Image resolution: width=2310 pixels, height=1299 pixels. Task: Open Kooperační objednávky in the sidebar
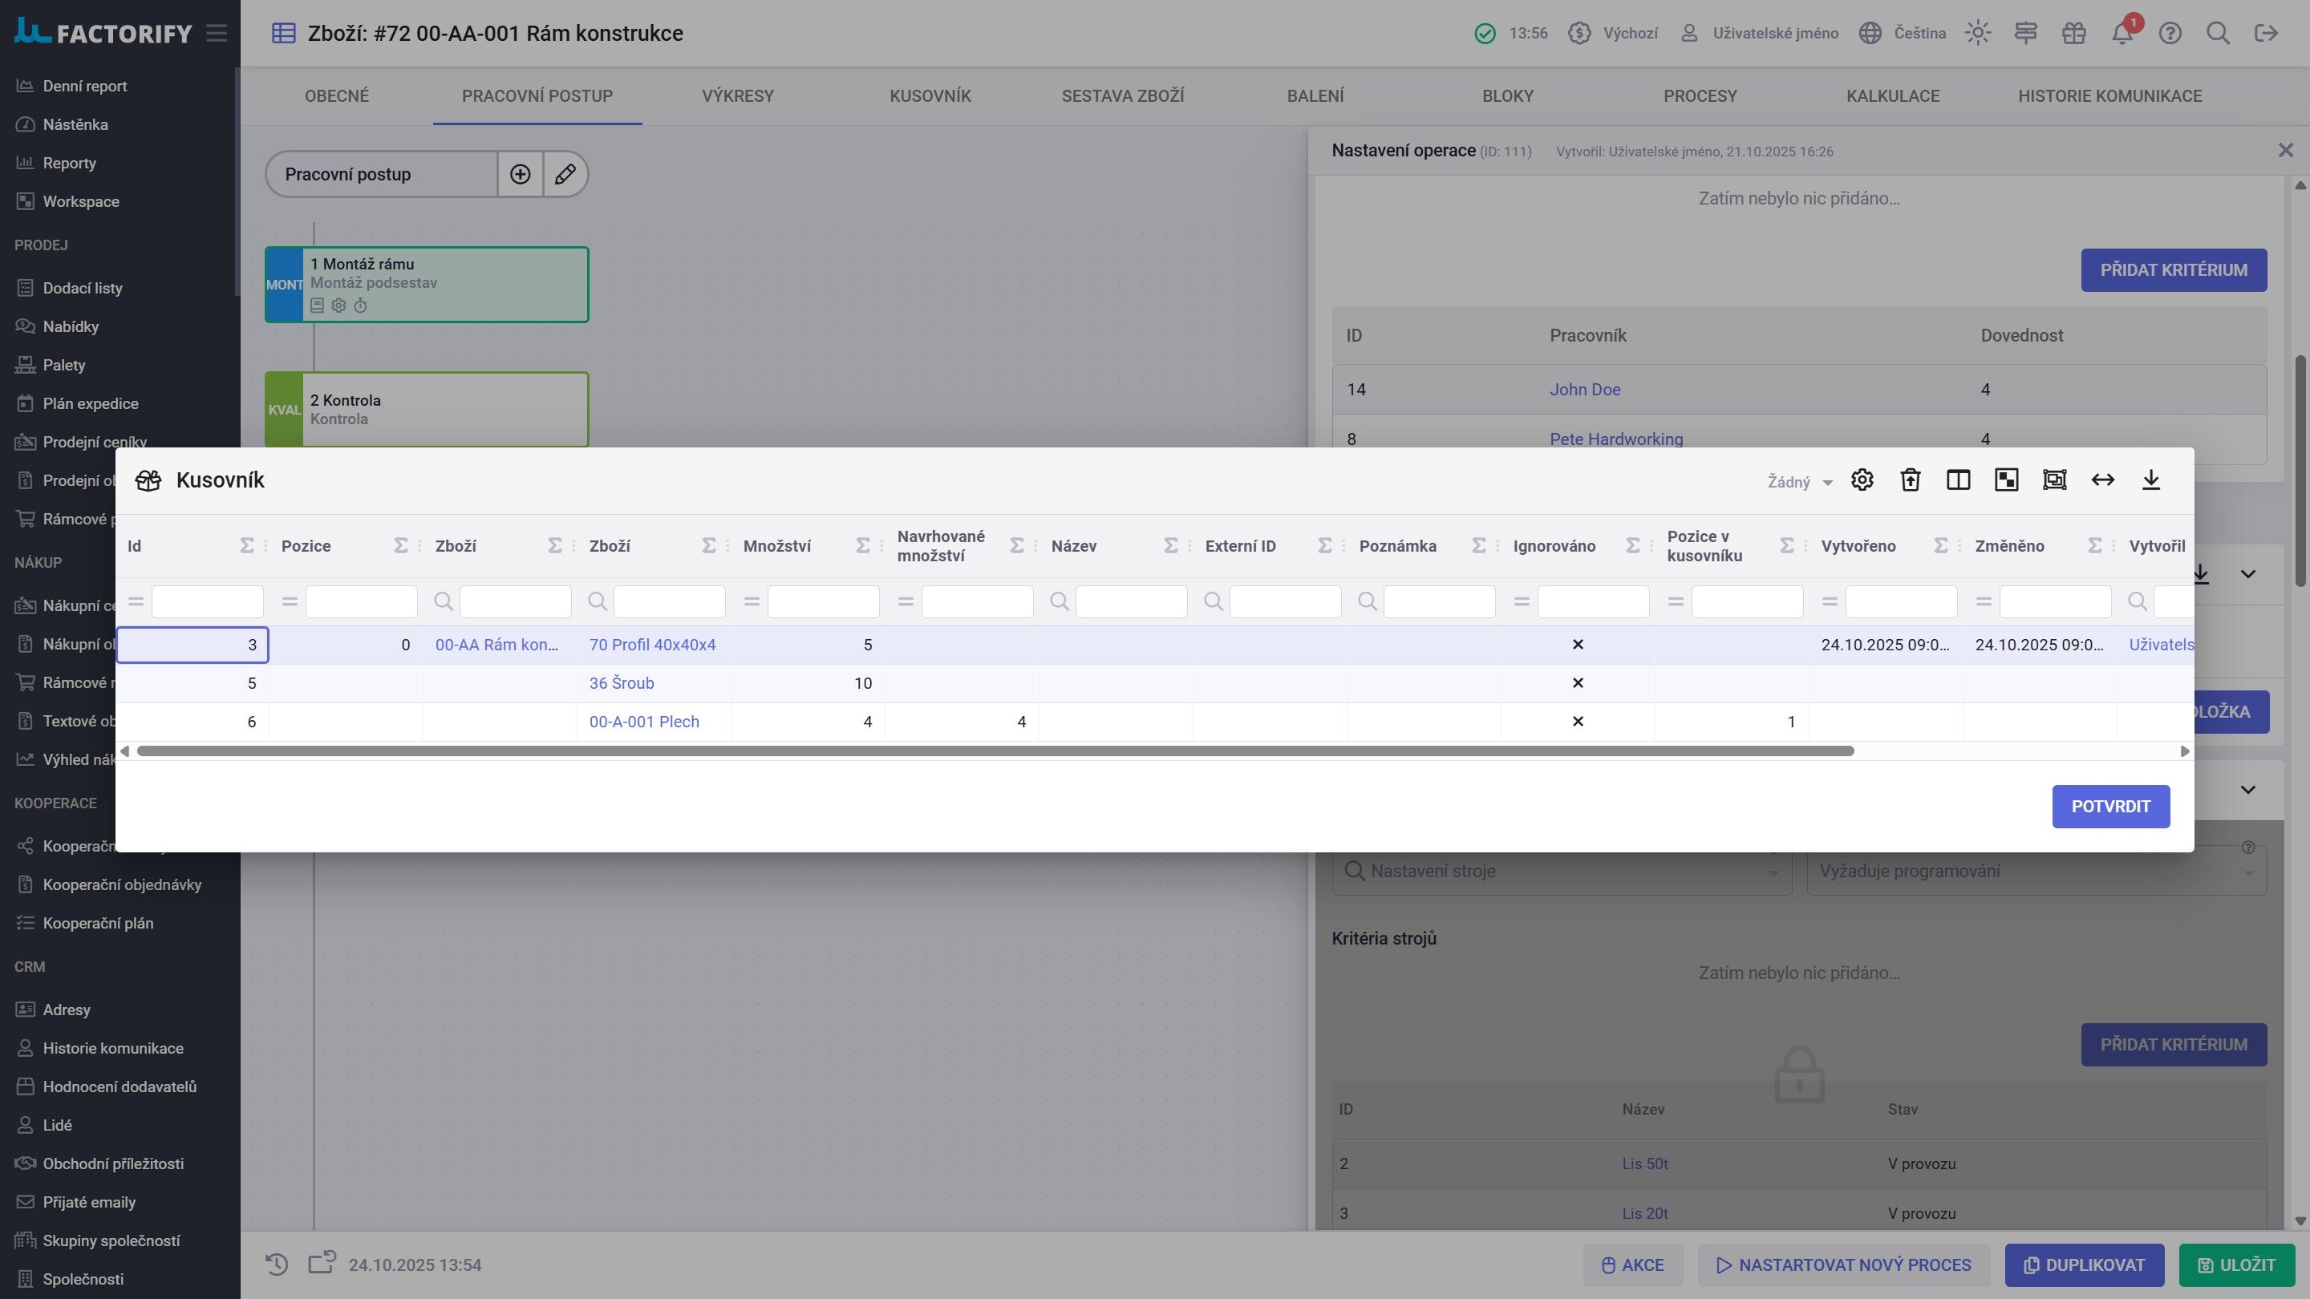coord(122,884)
